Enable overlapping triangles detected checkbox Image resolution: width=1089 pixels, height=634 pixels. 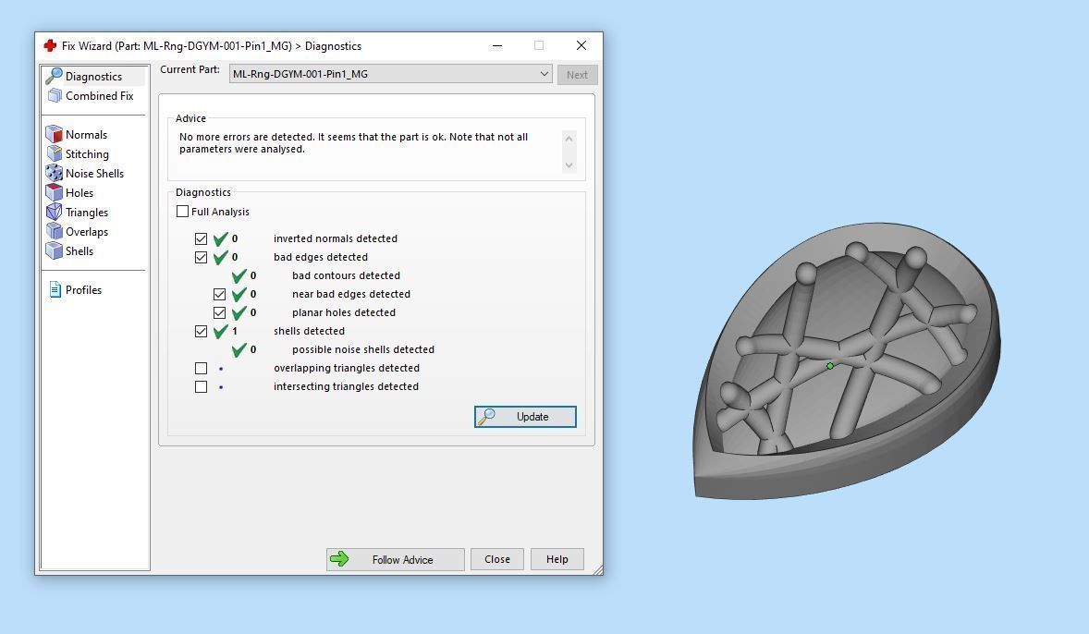(x=202, y=368)
